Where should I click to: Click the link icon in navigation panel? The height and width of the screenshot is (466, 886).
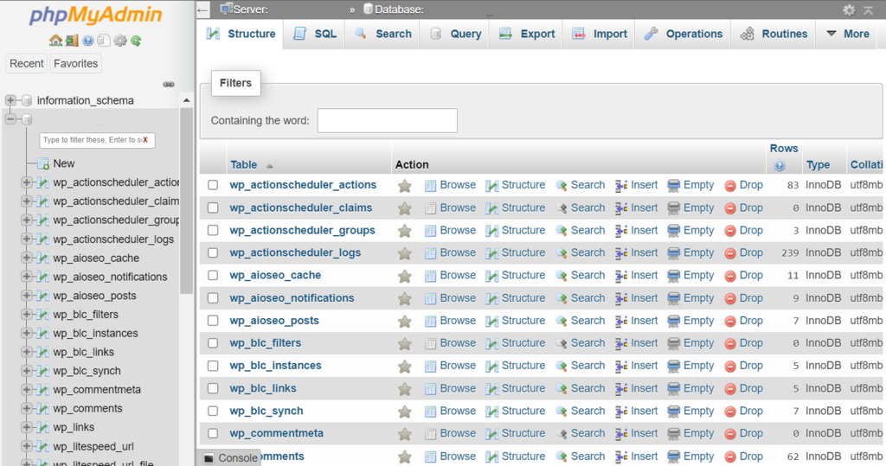[x=169, y=84]
